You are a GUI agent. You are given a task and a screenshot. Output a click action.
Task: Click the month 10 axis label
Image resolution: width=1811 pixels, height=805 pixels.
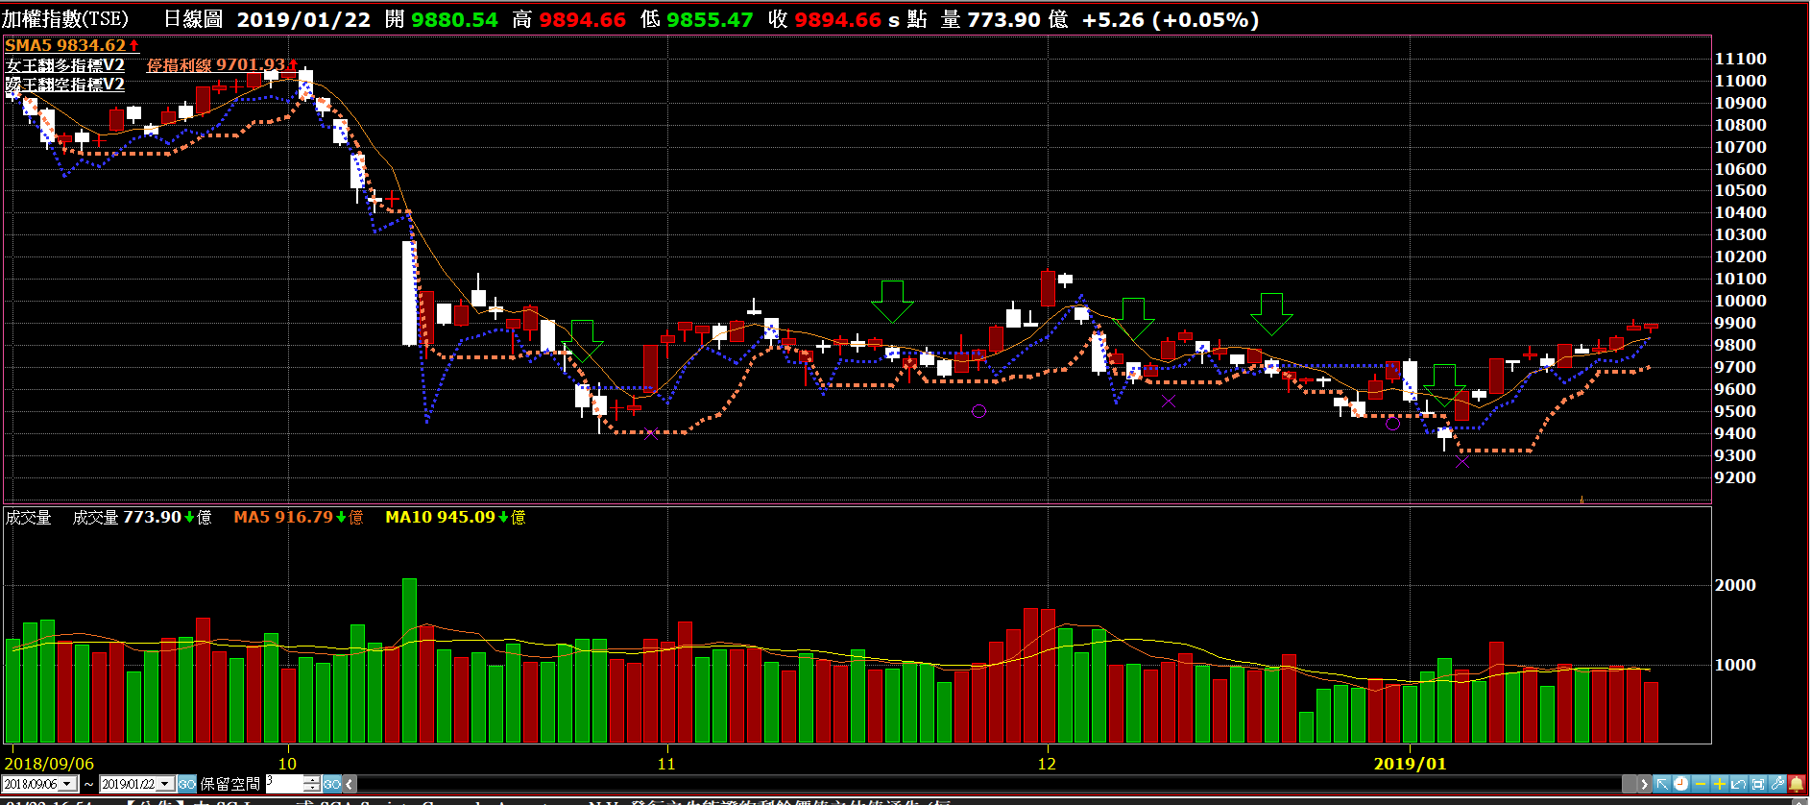pyautogui.click(x=287, y=764)
